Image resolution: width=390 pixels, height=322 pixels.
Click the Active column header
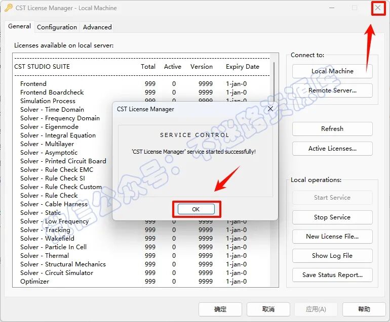pyautogui.click(x=173, y=67)
